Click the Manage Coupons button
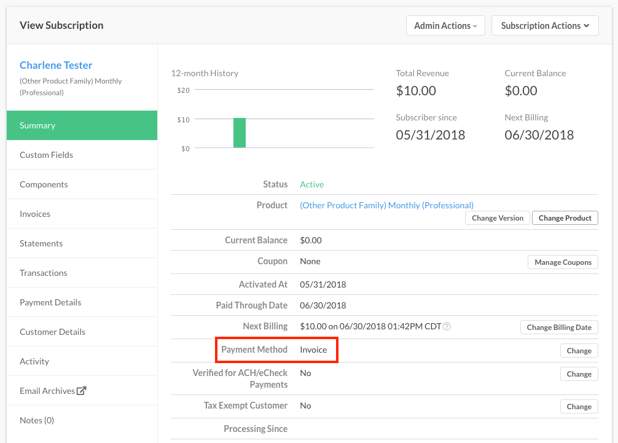Image resolution: width=618 pixels, height=443 pixels. pyautogui.click(x=563, y=262)
